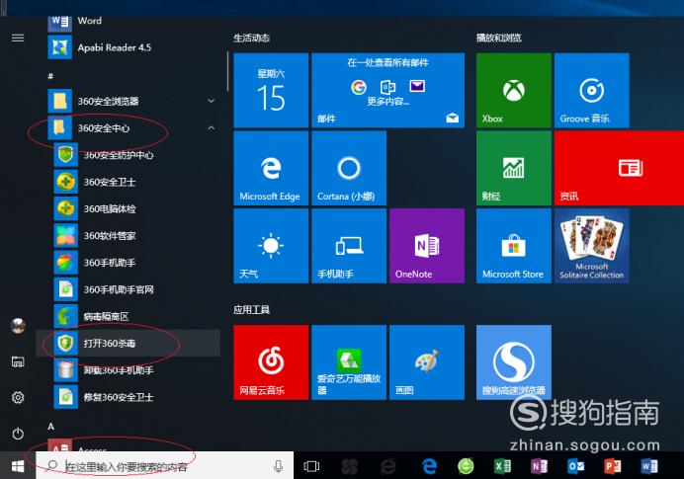The width and height of the screenshot is (684, 479).
Task: Click the hamburger menu at top left
Action: point(18,38)
